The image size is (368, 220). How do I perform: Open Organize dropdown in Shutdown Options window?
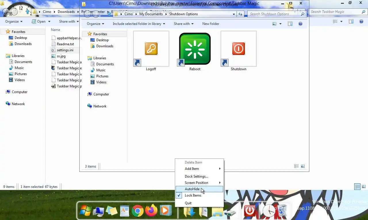click(x=95, y=24)
